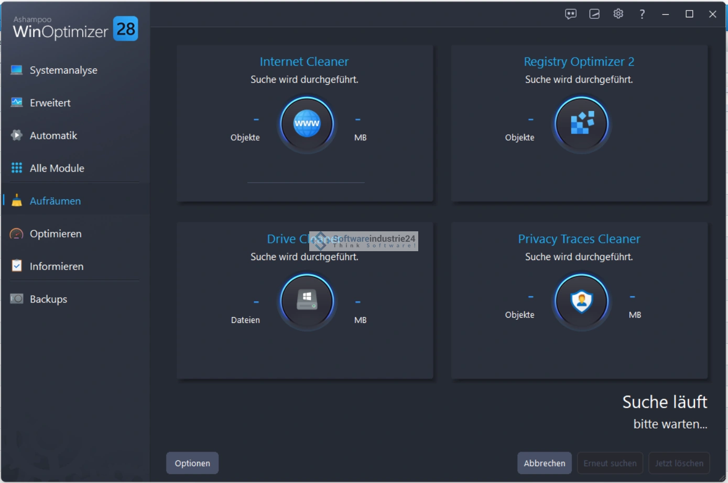Open the Internet Cleaner title link
This screenshot has width=728, height=483.
(304, 62)
